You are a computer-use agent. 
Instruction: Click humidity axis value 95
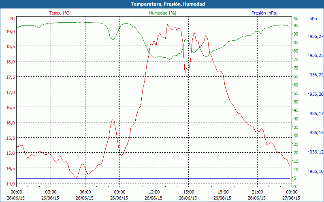[x=296, y=25]
